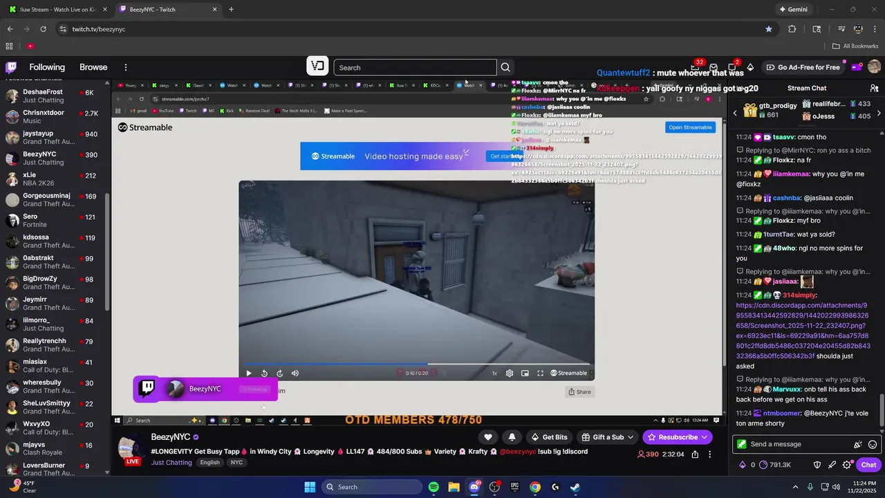The image size is (885, 498).
Task: Click the Just Chatting category link
Action: (171, 463)
